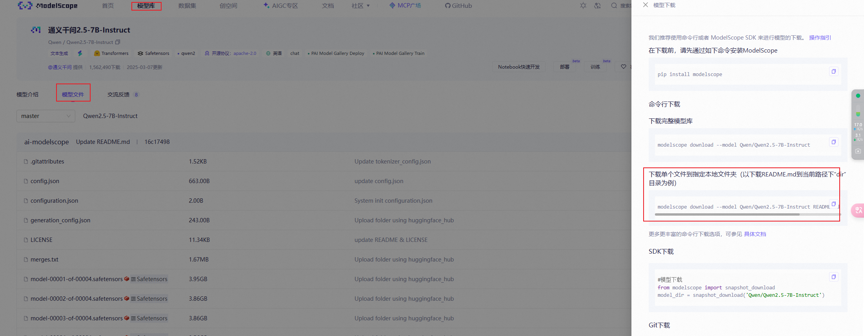Click apache-2.0 license link
Screen dimensions: 864x336
[x=245, y=53]
